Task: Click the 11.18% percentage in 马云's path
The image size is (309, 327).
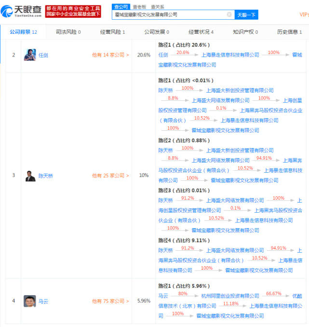Action: tap(230, 304)
